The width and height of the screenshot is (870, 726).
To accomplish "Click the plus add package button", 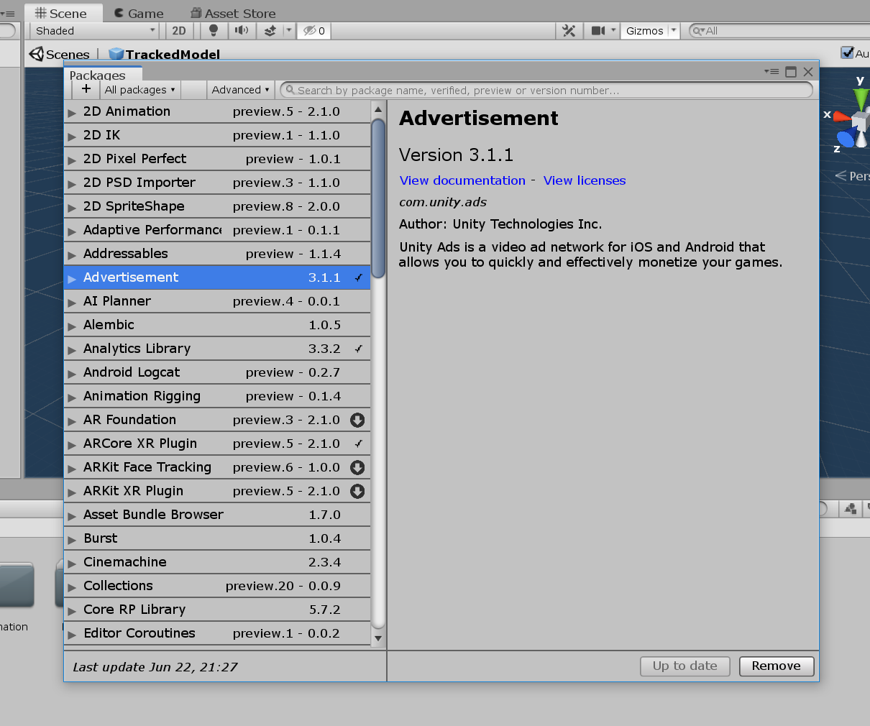I will coord(86,89).
